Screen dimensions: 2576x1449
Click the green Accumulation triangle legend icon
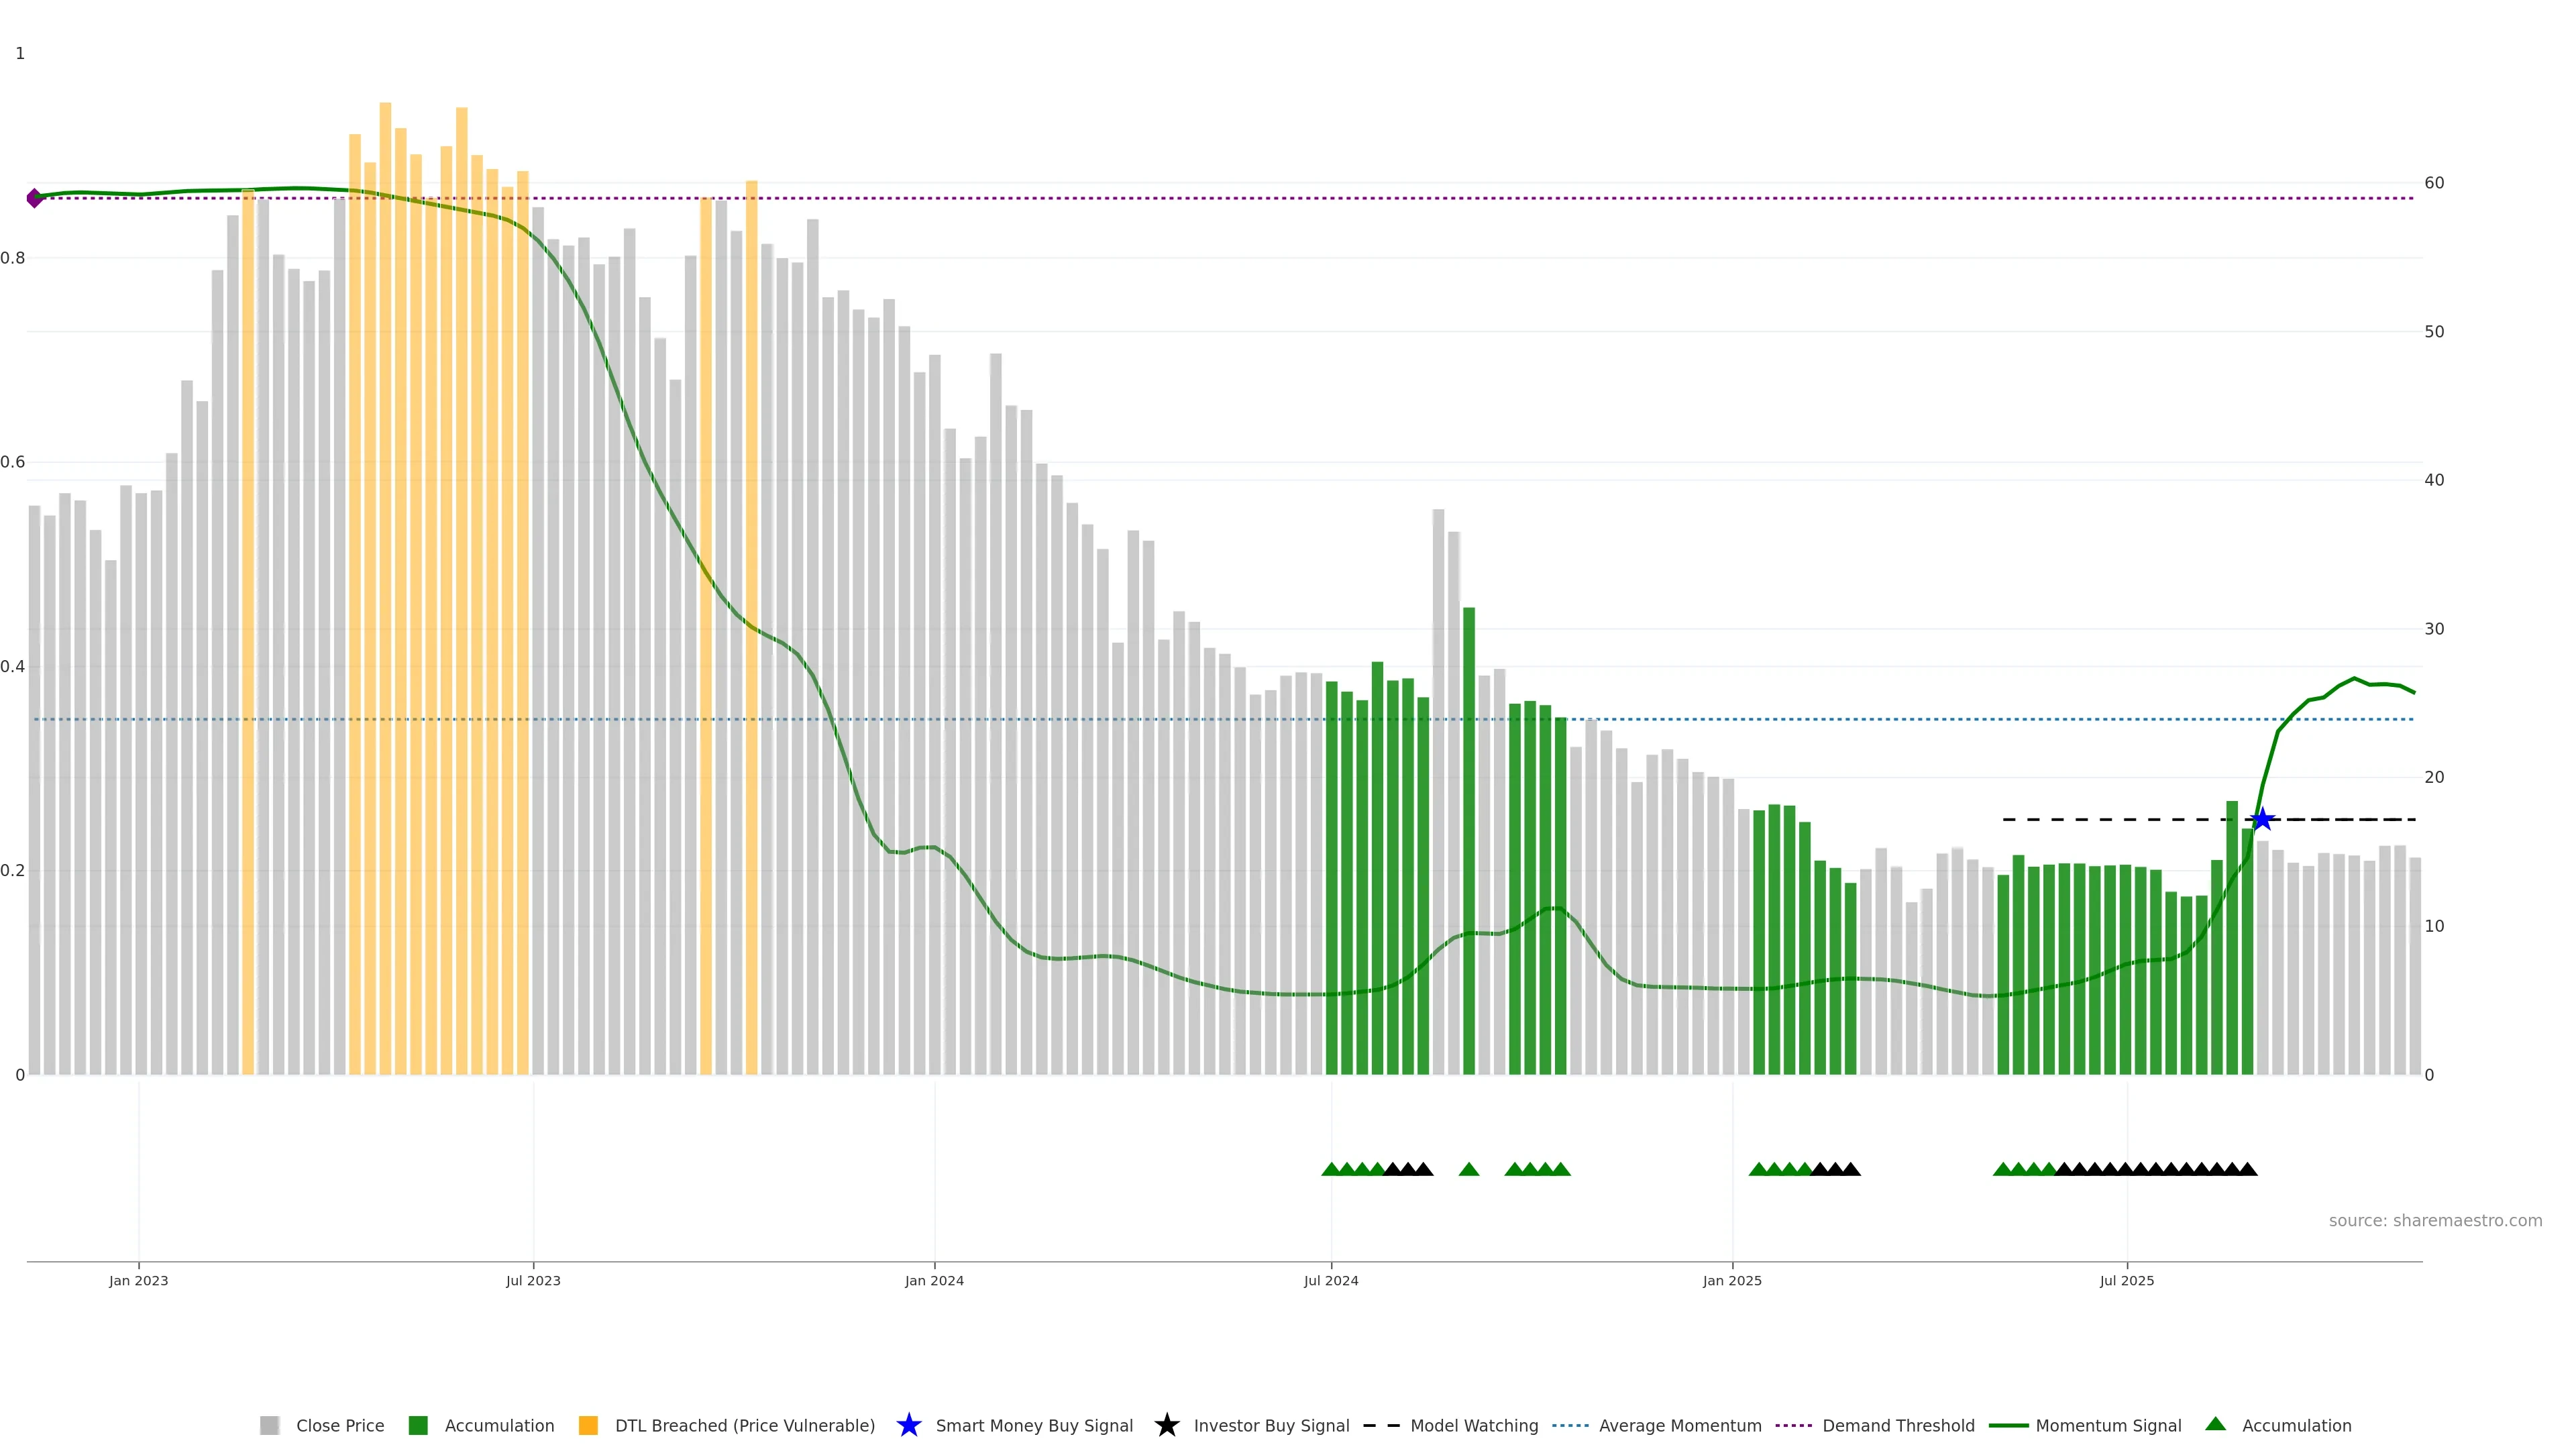[x=2215, y=1424]
